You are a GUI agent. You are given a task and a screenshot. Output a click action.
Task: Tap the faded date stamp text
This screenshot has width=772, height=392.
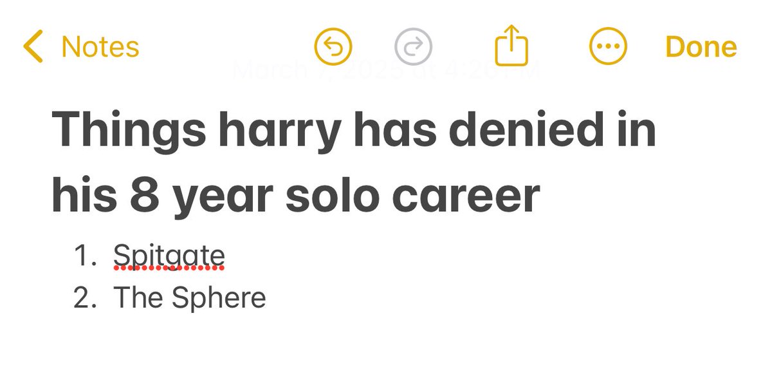(x=386, y=69)
